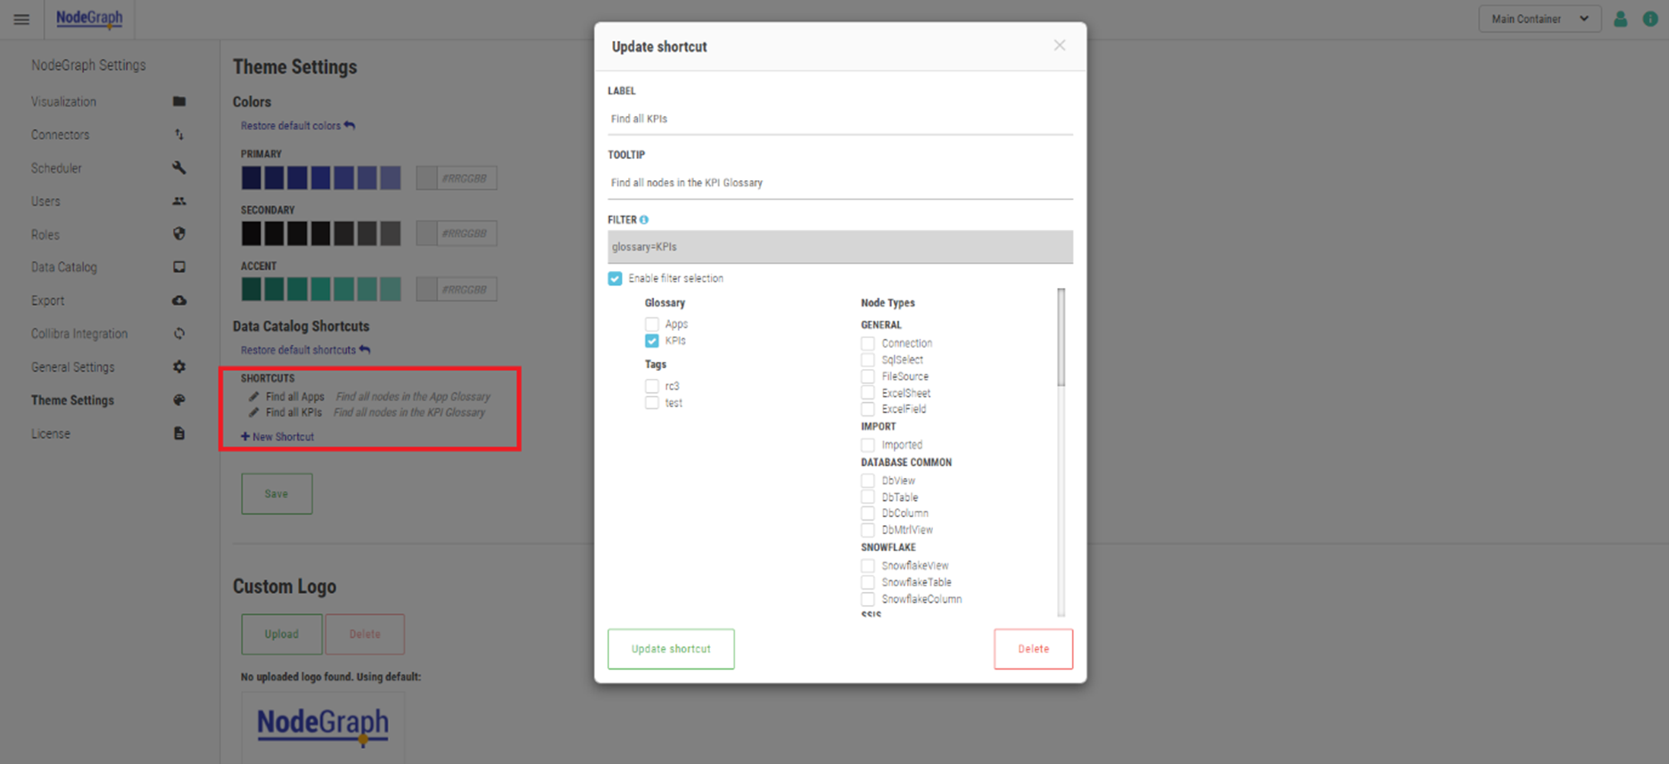Click restore default colors arrow icon
Screen dimensions: 1669x764
350,126
